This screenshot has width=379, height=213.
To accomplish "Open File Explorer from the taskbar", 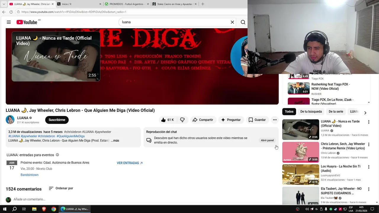I will (34, 209).
